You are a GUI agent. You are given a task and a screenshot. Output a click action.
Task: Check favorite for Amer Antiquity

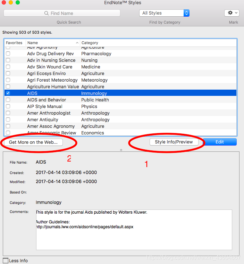coord(8,119)
